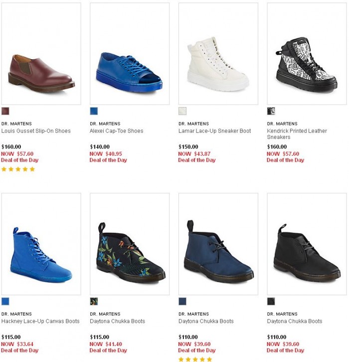Select the navy blue color swatch
The width and height of the screenshot is (349, 362).
(x=182, y=301)
